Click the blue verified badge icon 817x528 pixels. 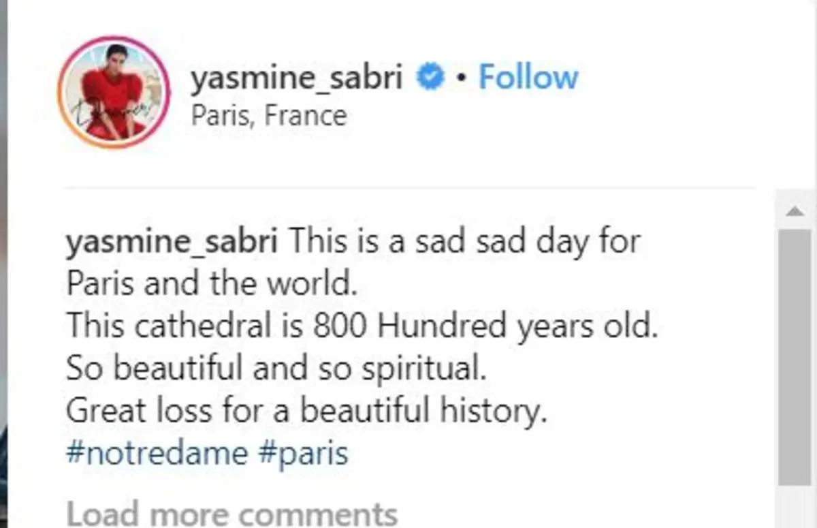click(430, 78)
